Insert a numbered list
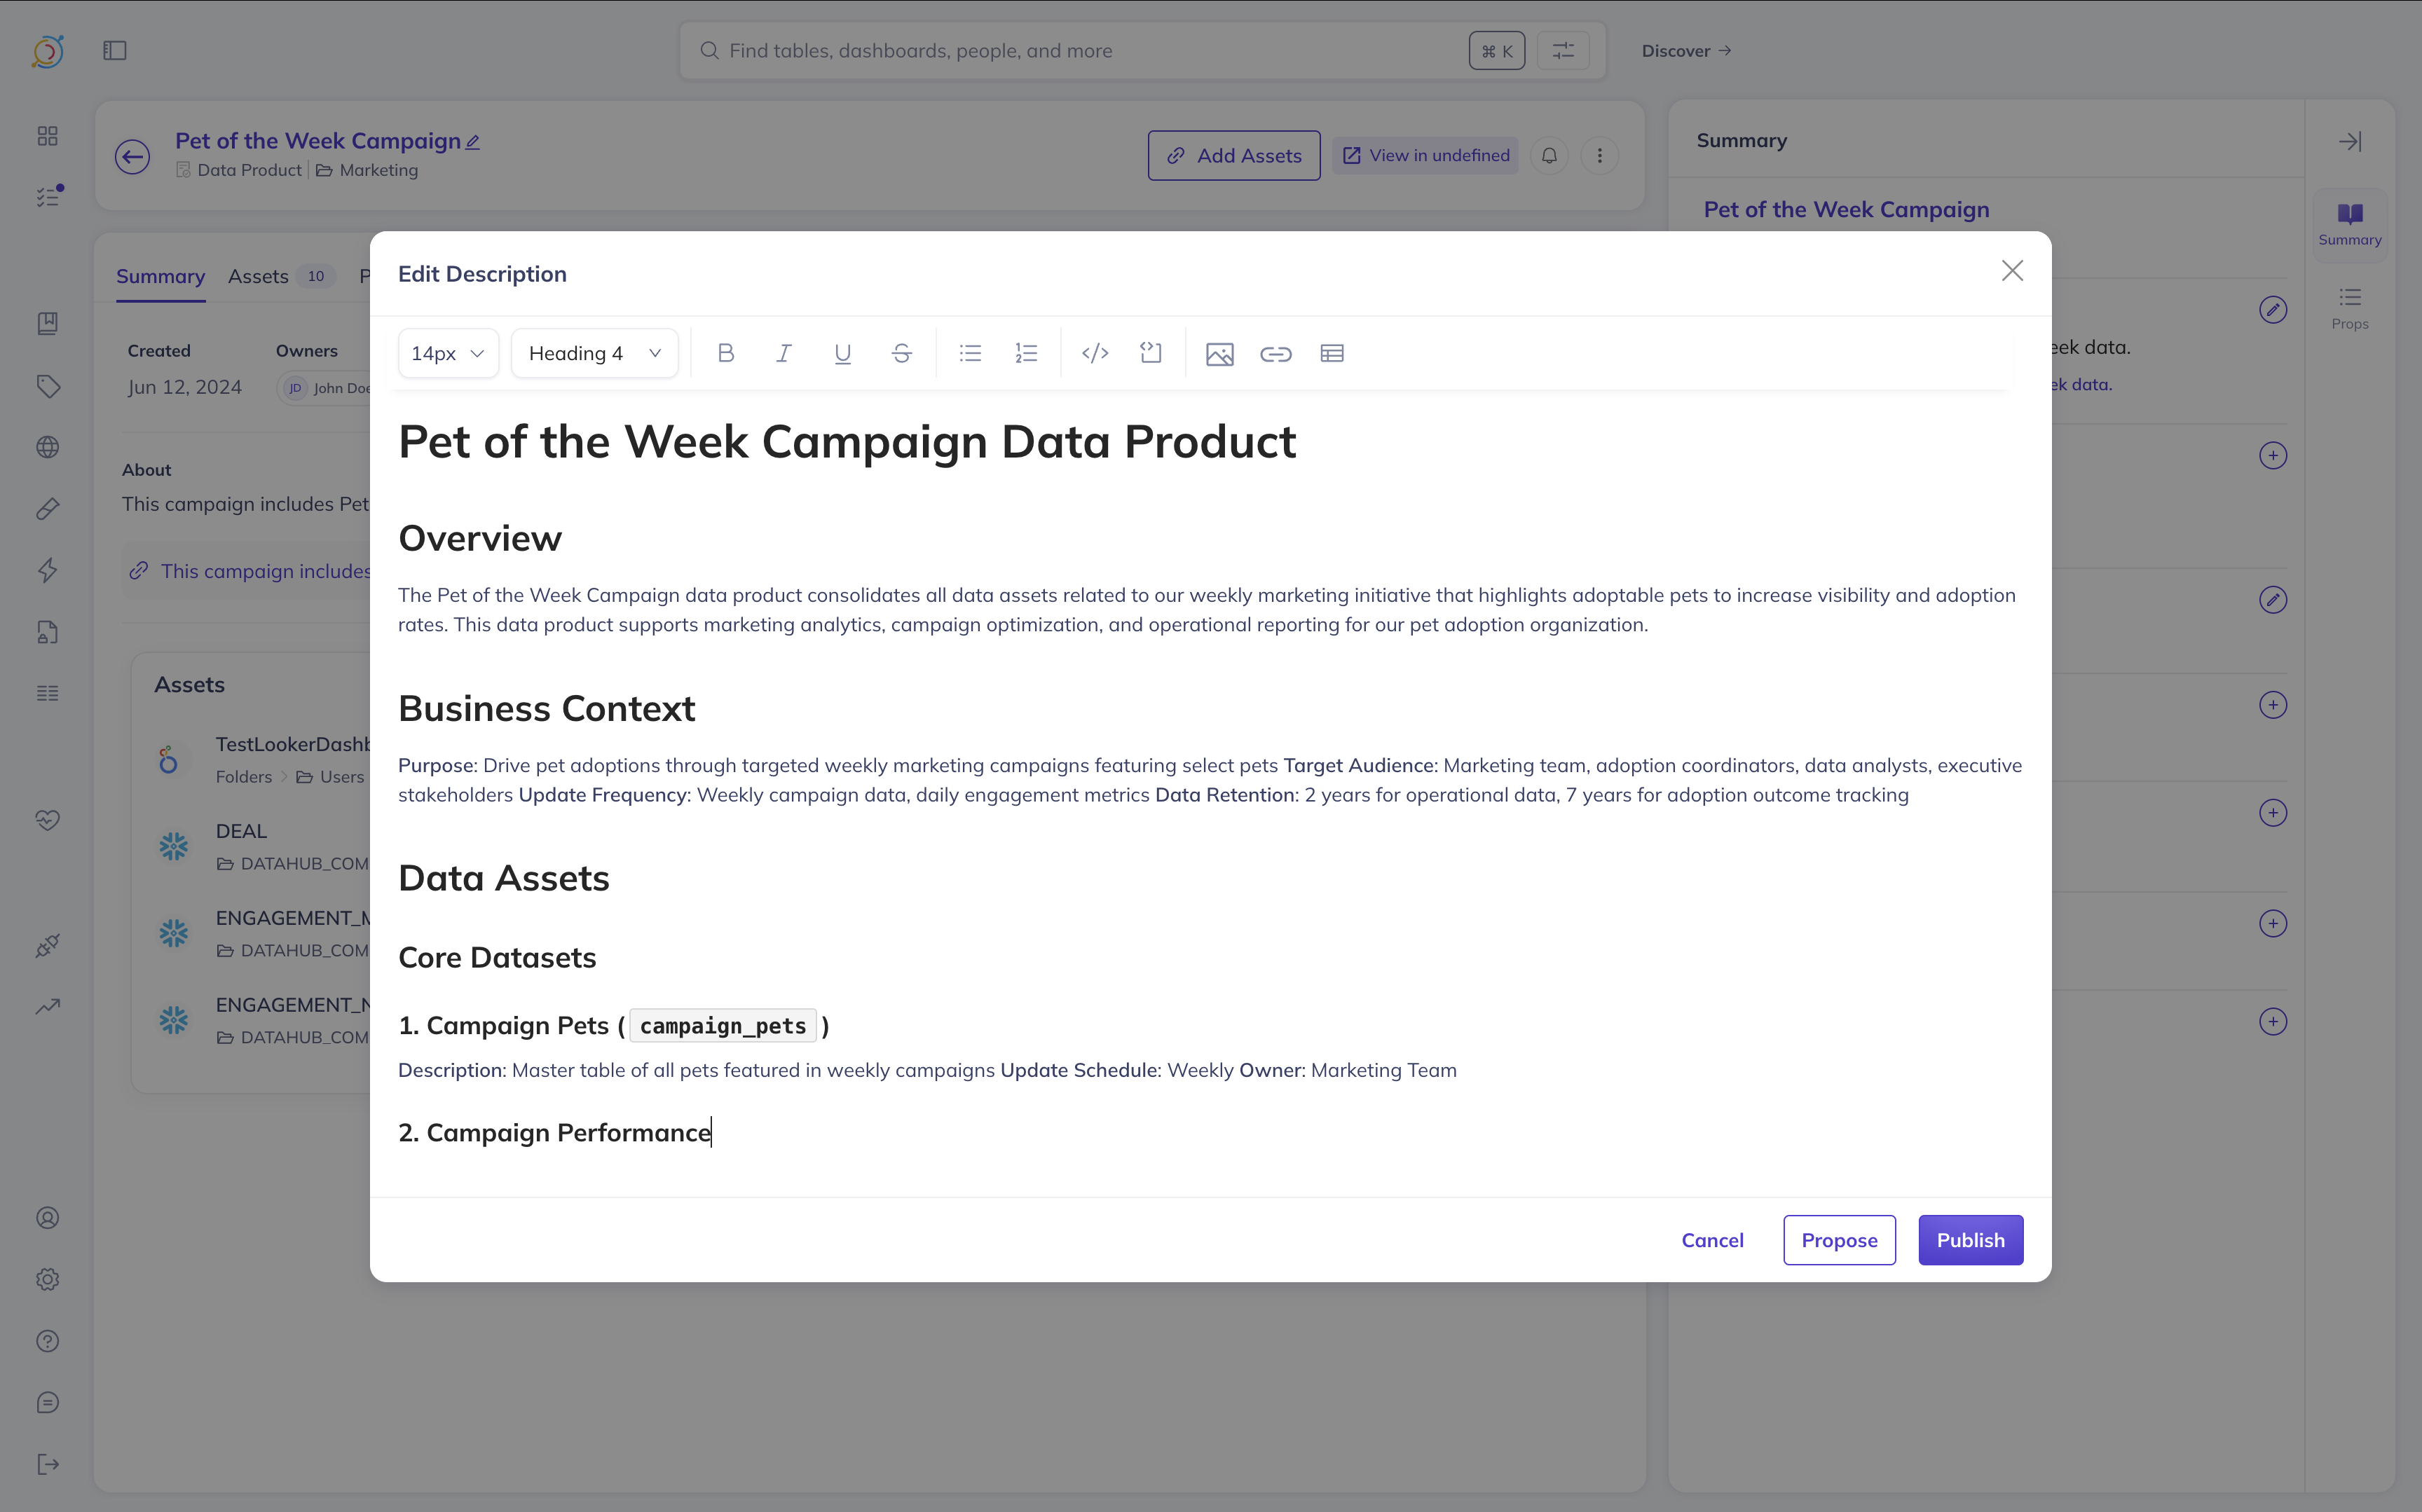This screenshot has height=1512, width=2422. tap(1026, 353)
